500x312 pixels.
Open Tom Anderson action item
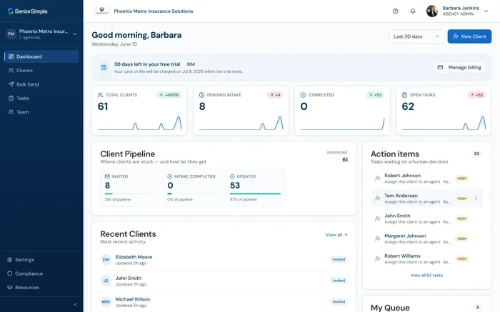pos(426,198)
